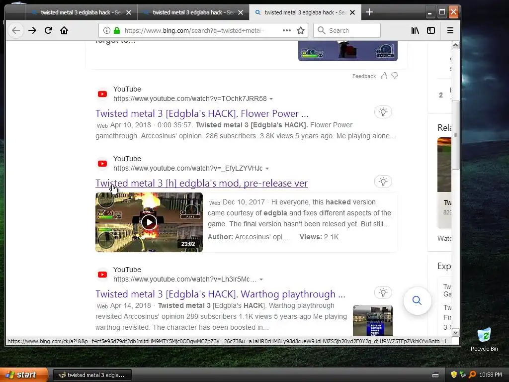Close the second browser tab
Image resolution: width=509 pixels, height=382 pixels.
241,12
